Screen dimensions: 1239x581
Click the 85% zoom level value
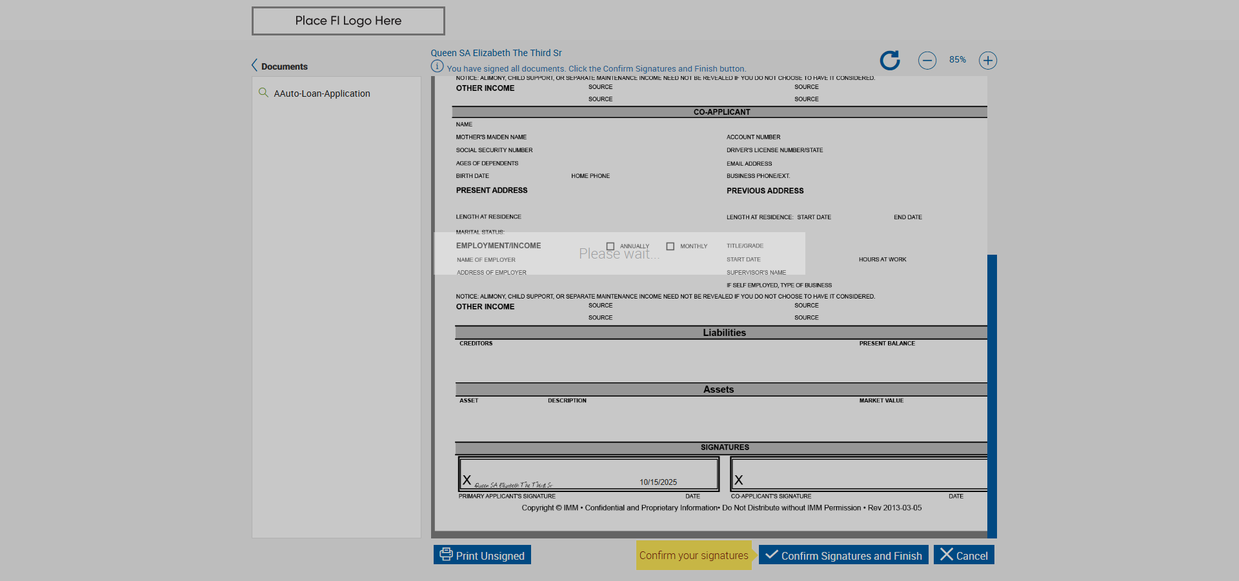[x=958, y=60]
